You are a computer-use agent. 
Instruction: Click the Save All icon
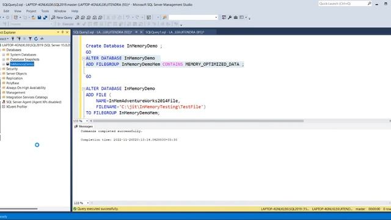(x=45, y=18)
